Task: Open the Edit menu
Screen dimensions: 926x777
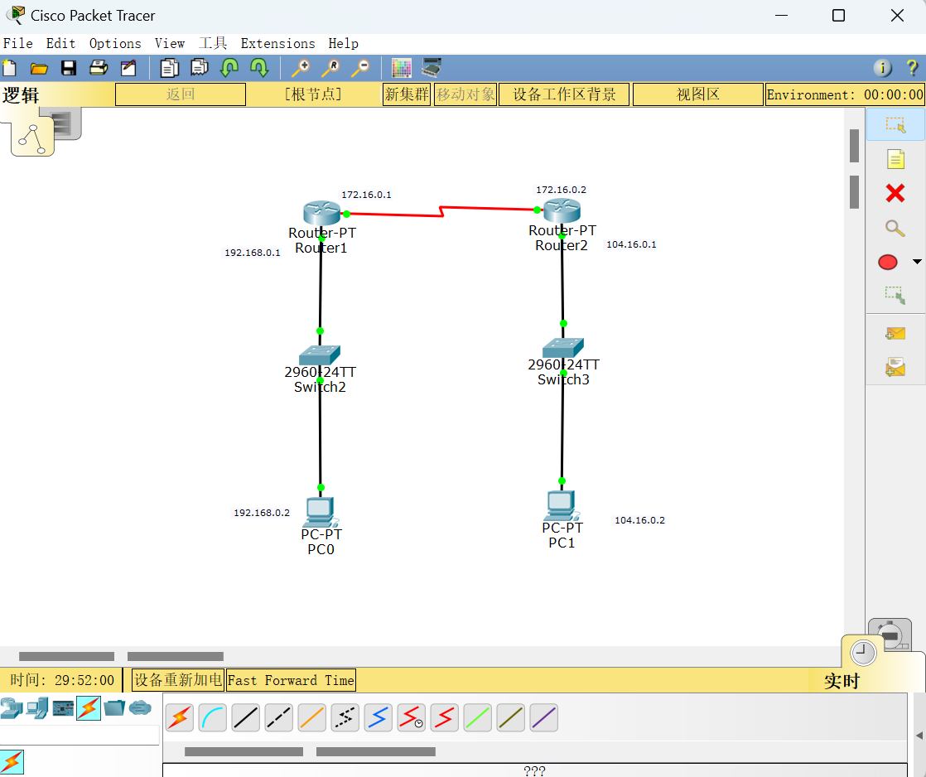Action: [60, 44]
